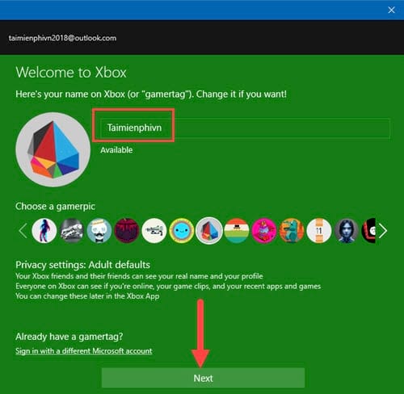Click Privacy settings: Adult defaults heading
Image resolution: width=404 pixels, height=394 pixels.
[x=83, y=265]
